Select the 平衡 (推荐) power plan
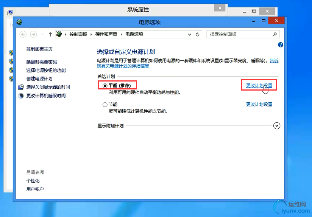 click(105, 86)
